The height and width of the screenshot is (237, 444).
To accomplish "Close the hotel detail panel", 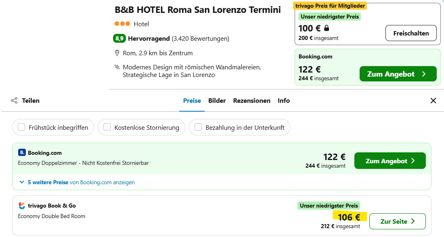I will pyautogui.click(x=433, y=100).
